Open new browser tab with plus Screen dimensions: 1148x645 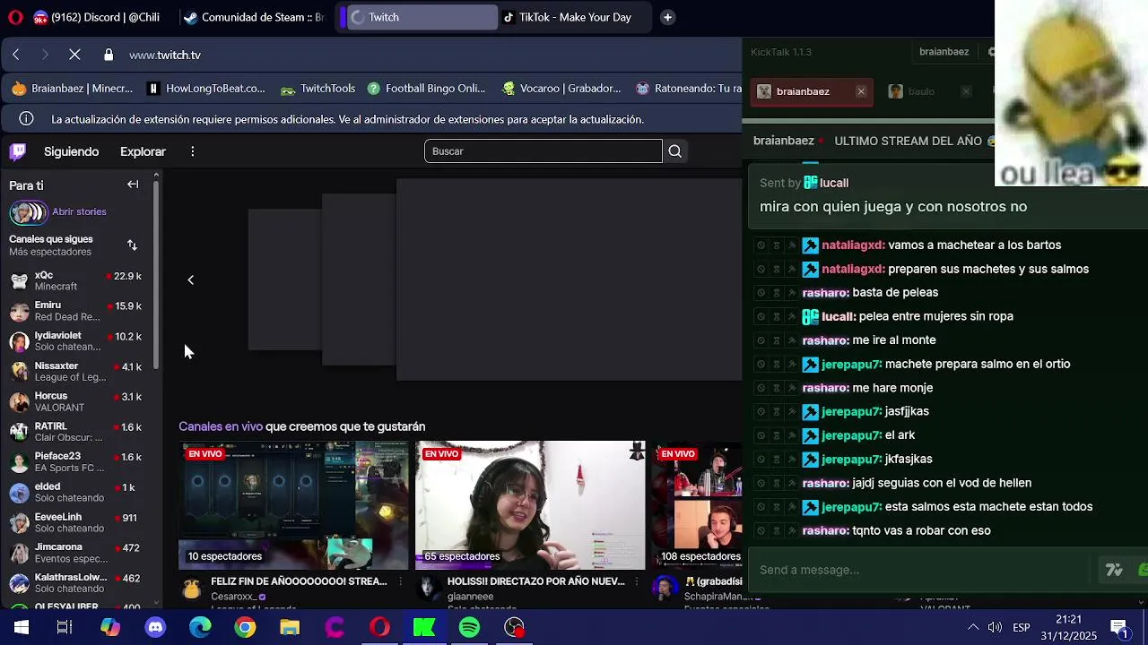point(667,17)
